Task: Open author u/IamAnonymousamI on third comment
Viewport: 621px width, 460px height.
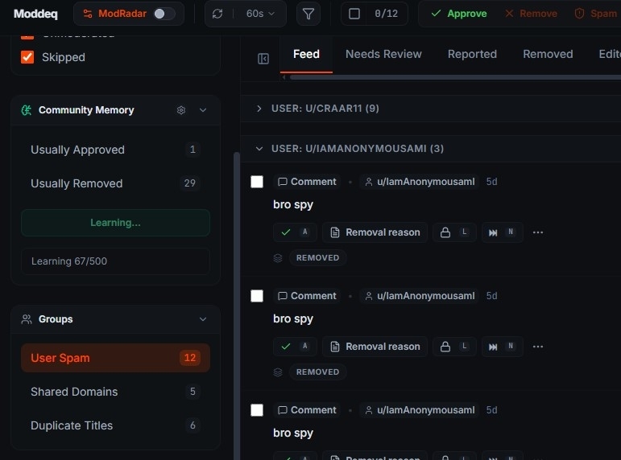Action: 420,410
